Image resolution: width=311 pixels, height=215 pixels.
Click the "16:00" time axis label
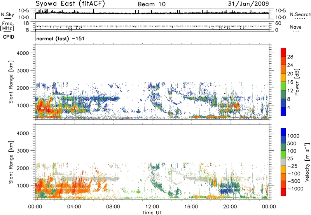pos(191,207)
